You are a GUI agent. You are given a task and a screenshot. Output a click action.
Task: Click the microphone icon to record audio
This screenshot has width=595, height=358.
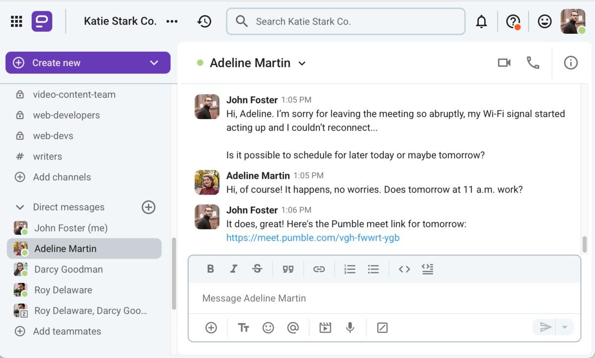point(350,328)
